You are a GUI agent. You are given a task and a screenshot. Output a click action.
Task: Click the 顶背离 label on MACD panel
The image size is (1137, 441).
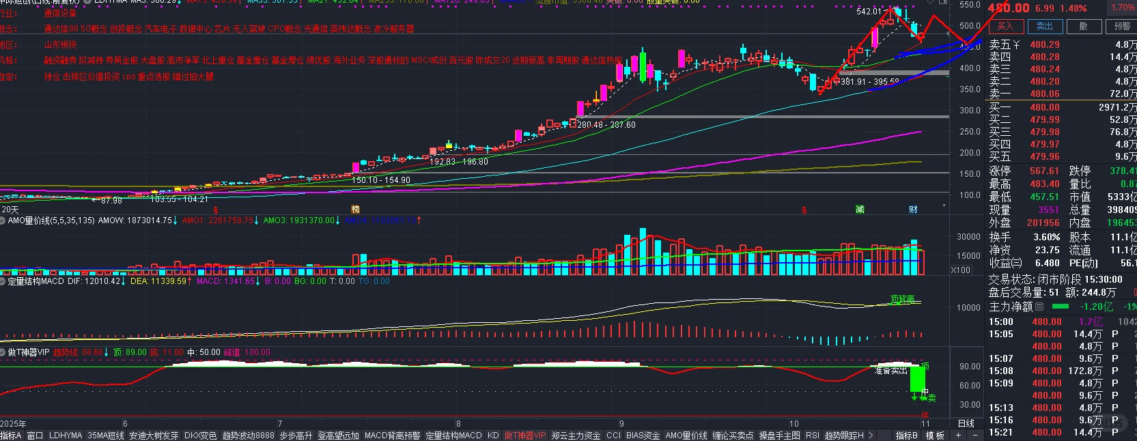coord(902,299)
